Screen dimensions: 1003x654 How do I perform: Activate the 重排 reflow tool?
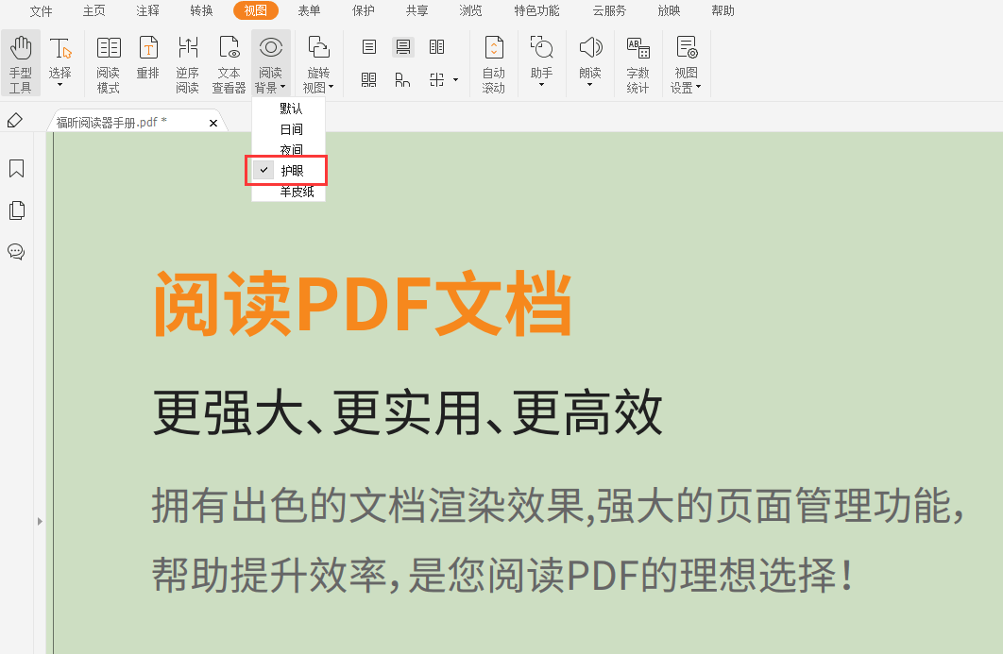[147, 61]
